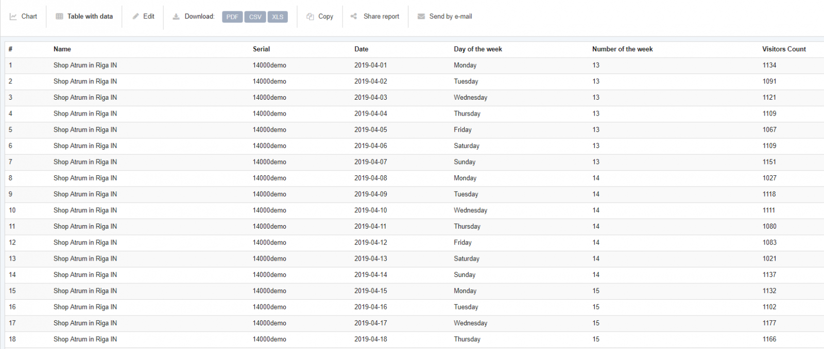Click the envelope e-mail icon
The height and width of the screenshot is (349, 824).
pos(421,16)
